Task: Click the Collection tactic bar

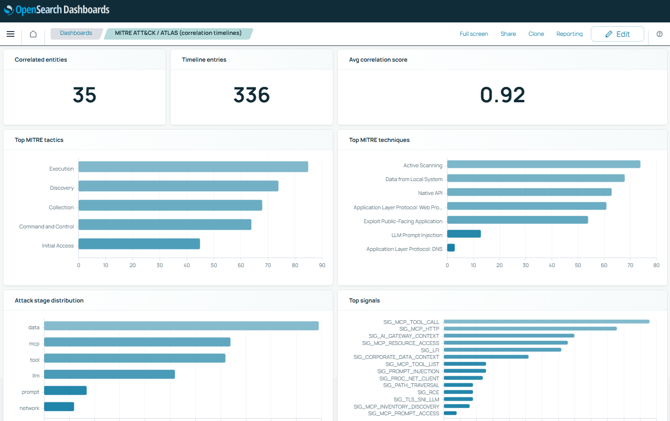Action: pos(170,205)
